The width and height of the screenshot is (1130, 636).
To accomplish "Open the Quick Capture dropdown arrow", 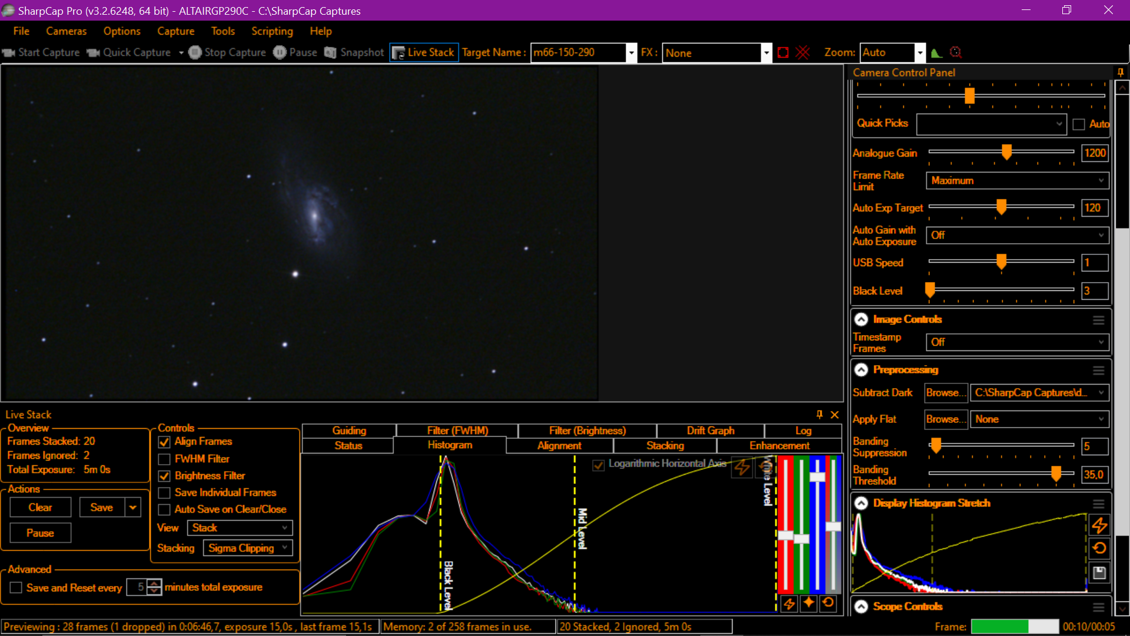I will tap(181, 52).
